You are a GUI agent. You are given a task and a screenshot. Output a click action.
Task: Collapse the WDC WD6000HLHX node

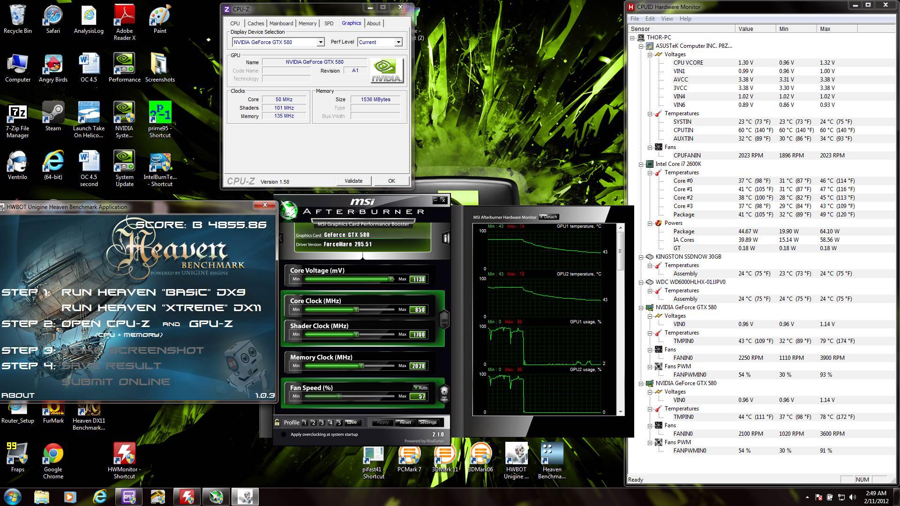point(641,282)
